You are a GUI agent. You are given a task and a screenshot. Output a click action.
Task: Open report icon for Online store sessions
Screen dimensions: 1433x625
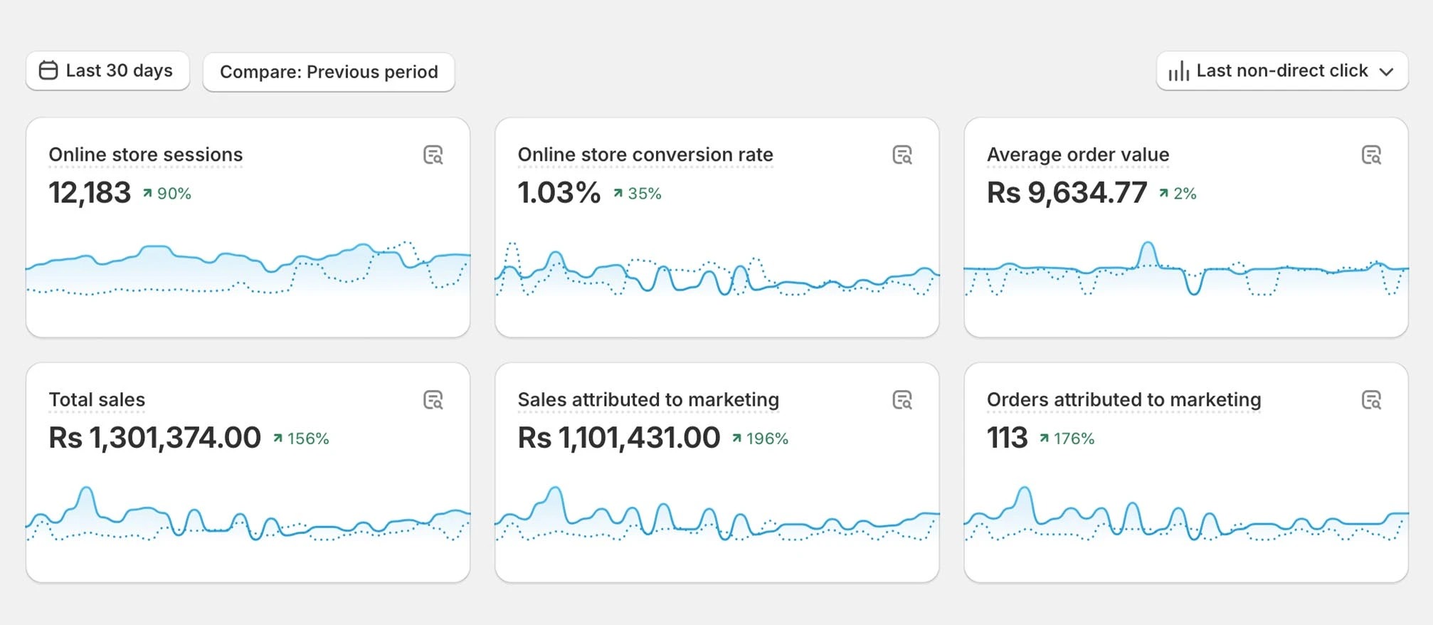(433, 155)
